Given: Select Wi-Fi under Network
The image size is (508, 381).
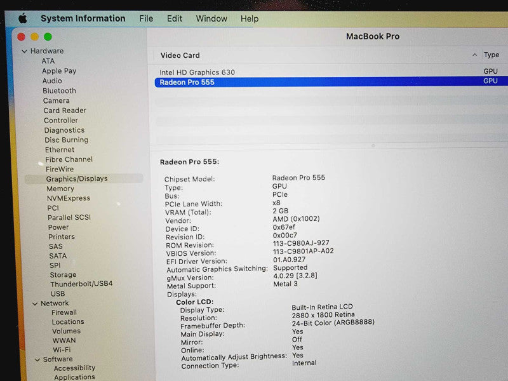Looking at the screenshot, I should tap(62, 351).
